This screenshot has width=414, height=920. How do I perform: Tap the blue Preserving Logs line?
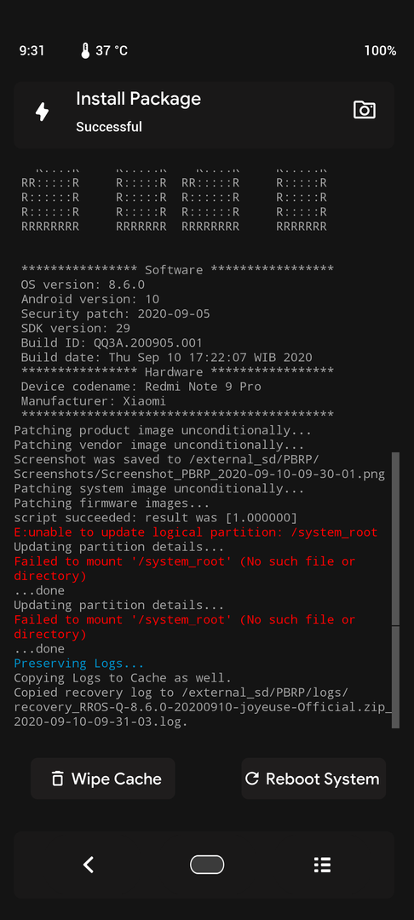click(x=79, y=664)
